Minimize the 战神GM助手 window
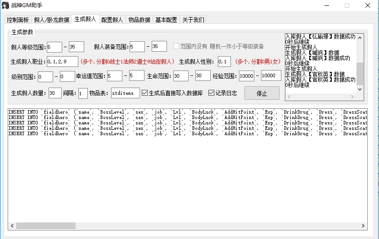 point(327,5)
